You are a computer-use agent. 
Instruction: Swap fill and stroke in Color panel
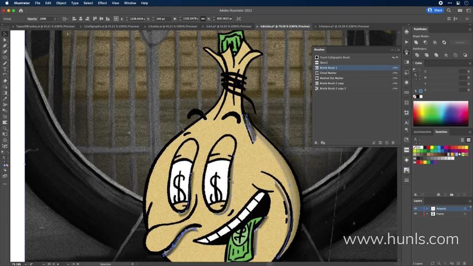419,69
